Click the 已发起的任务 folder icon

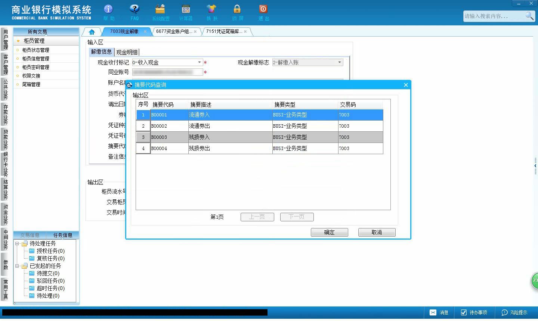tap(25, 266)
